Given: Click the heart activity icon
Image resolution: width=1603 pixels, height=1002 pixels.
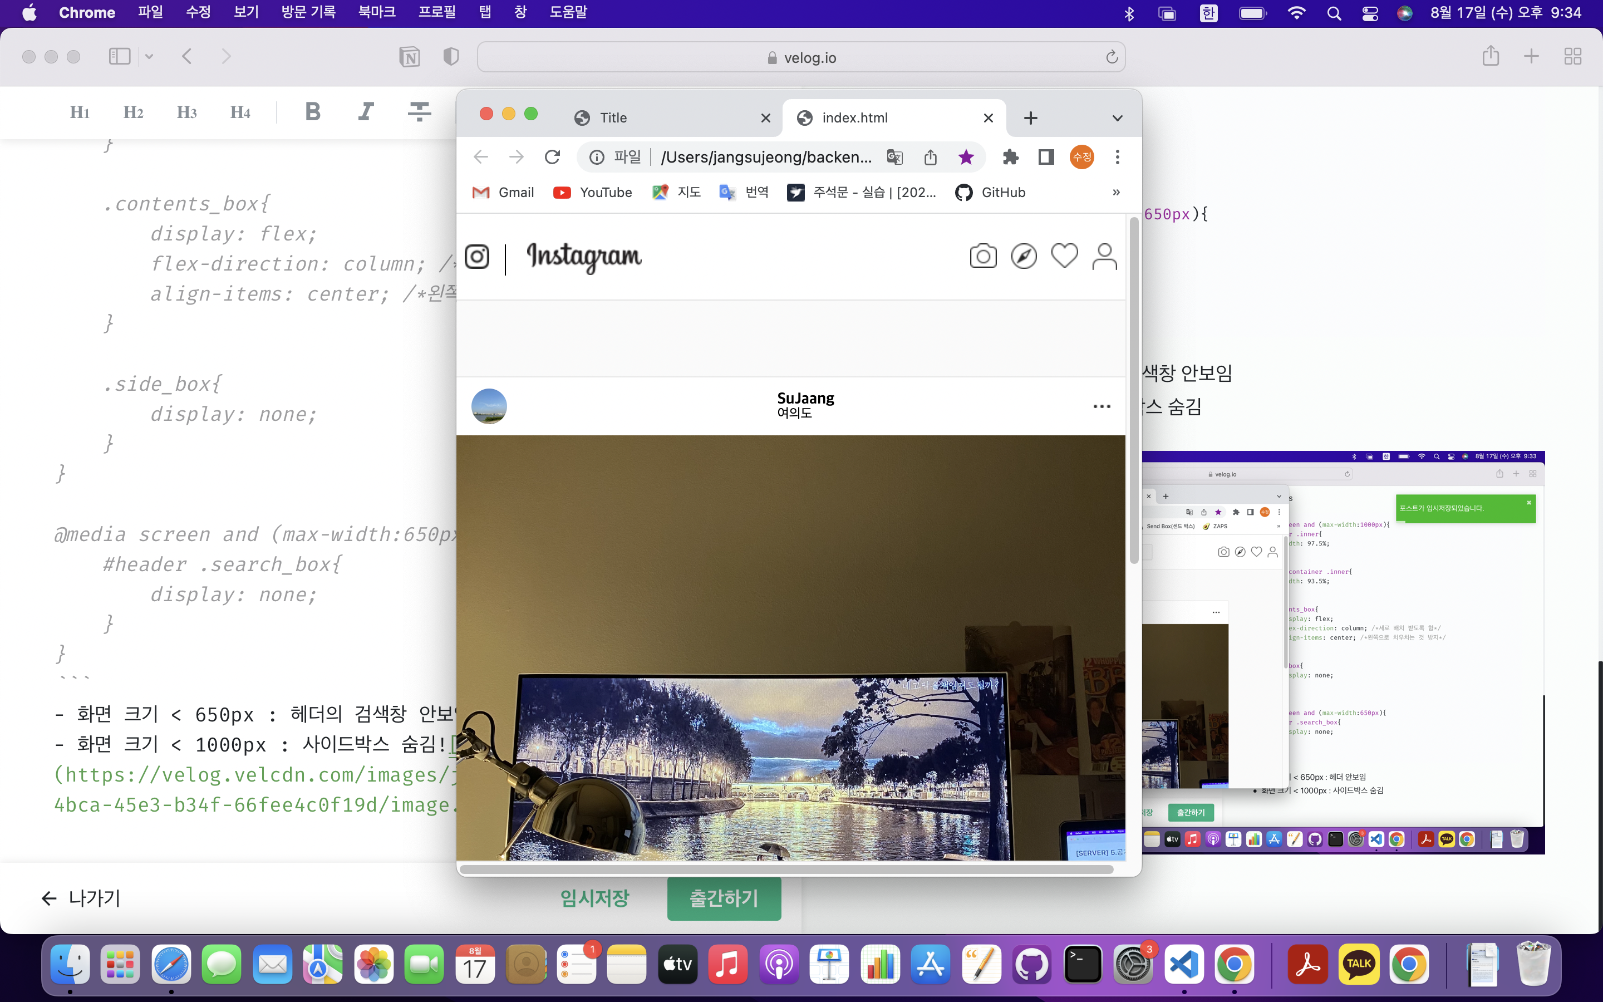Looking at the screenshot, I should (x=1064, y=256).
